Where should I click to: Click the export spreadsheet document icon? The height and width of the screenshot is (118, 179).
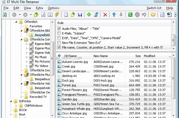[169, 15]
